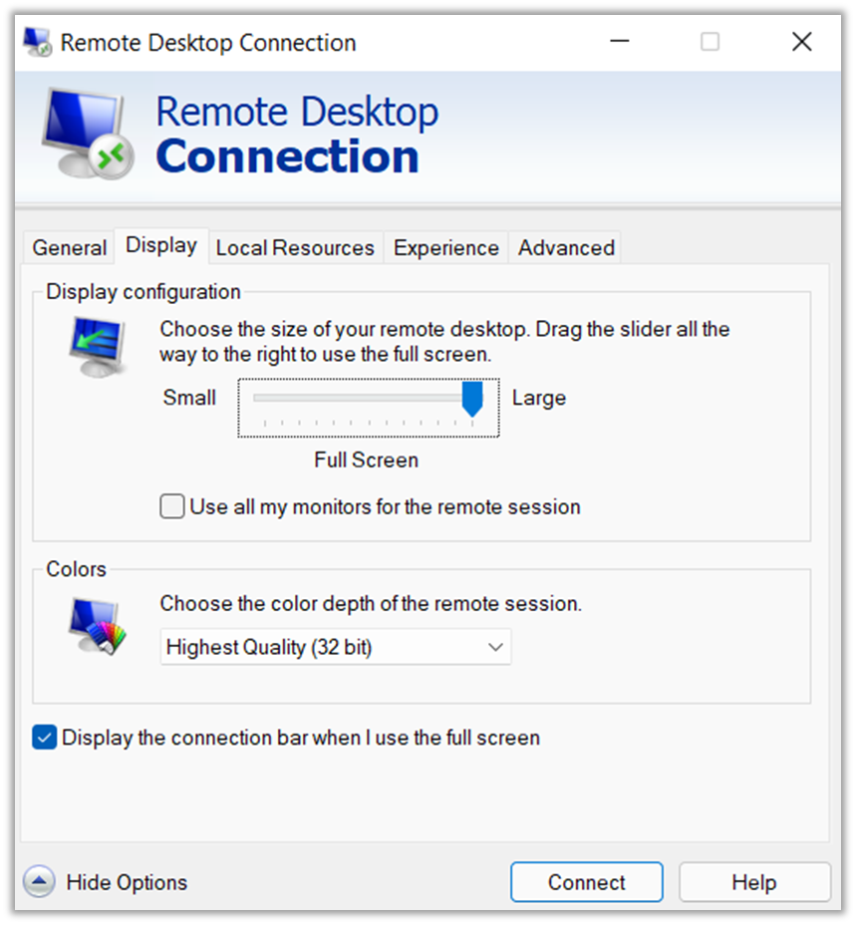The width and height of the screenshot is (856, 925).
Task: Open the Local Resources tab
Action: coord(295,248)
